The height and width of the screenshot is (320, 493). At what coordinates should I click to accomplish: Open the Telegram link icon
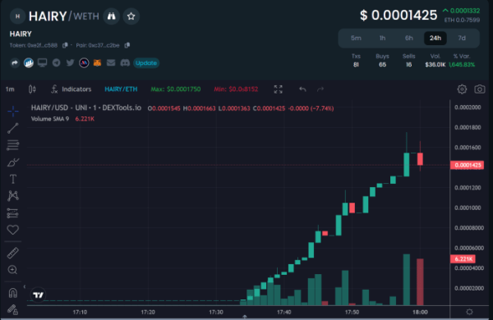[x=56, y=63]
